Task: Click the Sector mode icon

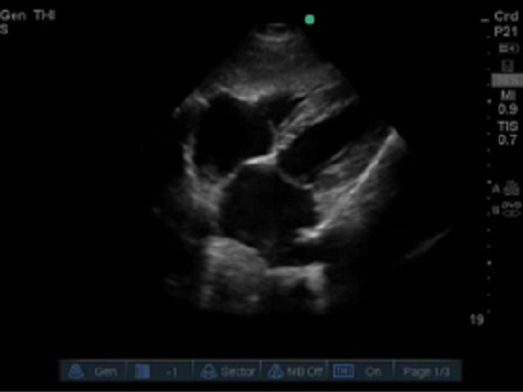Action: [209, 371]
